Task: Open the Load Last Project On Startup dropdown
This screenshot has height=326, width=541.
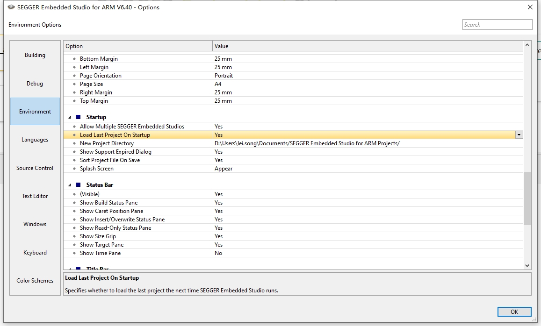Action: pos(518,135)
